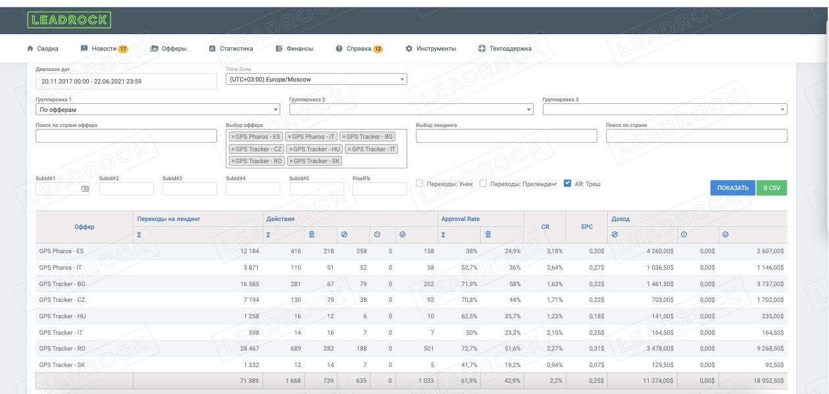Remove the GPS Tracker - RO offer tag
829x394 pixels.
point(233,160)
